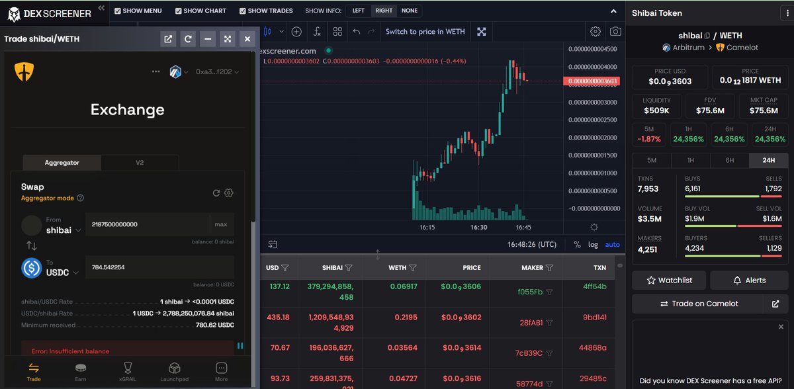
Task: Take a chart snapshot with camera icon
Action: [x=615, y=31]
